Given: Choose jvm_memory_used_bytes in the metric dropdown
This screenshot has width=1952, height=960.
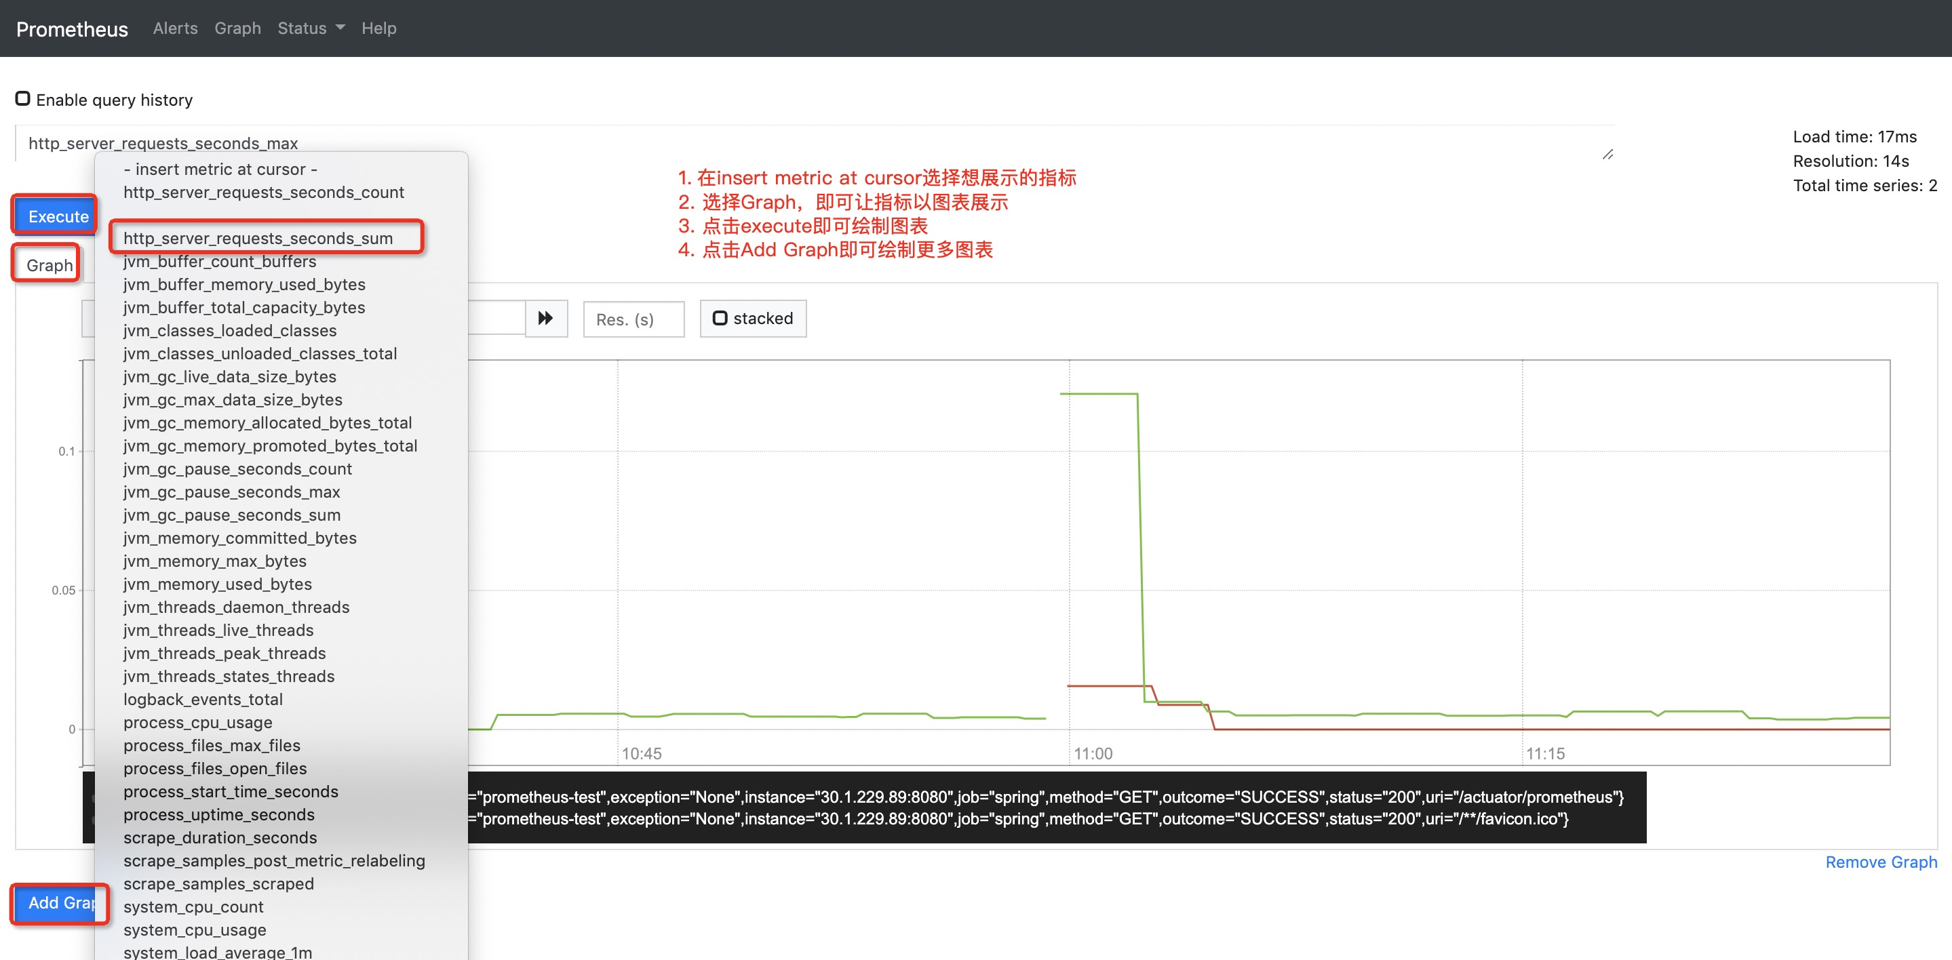Looking at the screenshot, I should click(x=218, y=584).
